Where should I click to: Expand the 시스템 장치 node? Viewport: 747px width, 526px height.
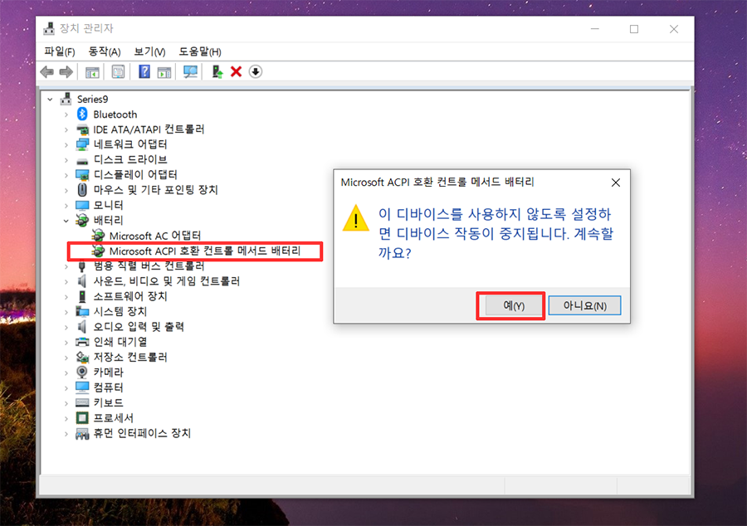pyautogui.click(x=66, y=312)
